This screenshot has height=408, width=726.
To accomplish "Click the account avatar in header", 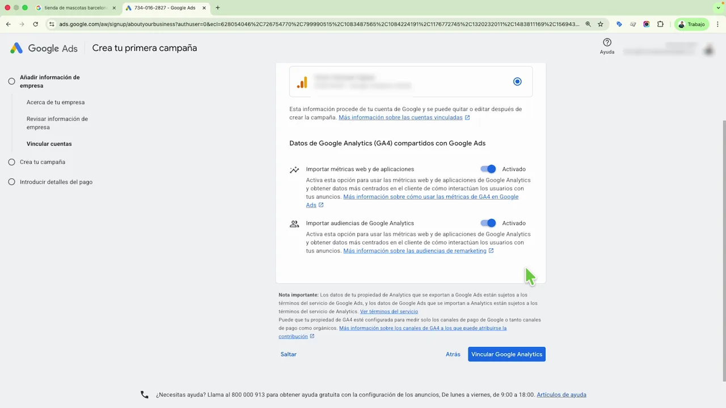I will pyautogui.click(x=708, y=50).
